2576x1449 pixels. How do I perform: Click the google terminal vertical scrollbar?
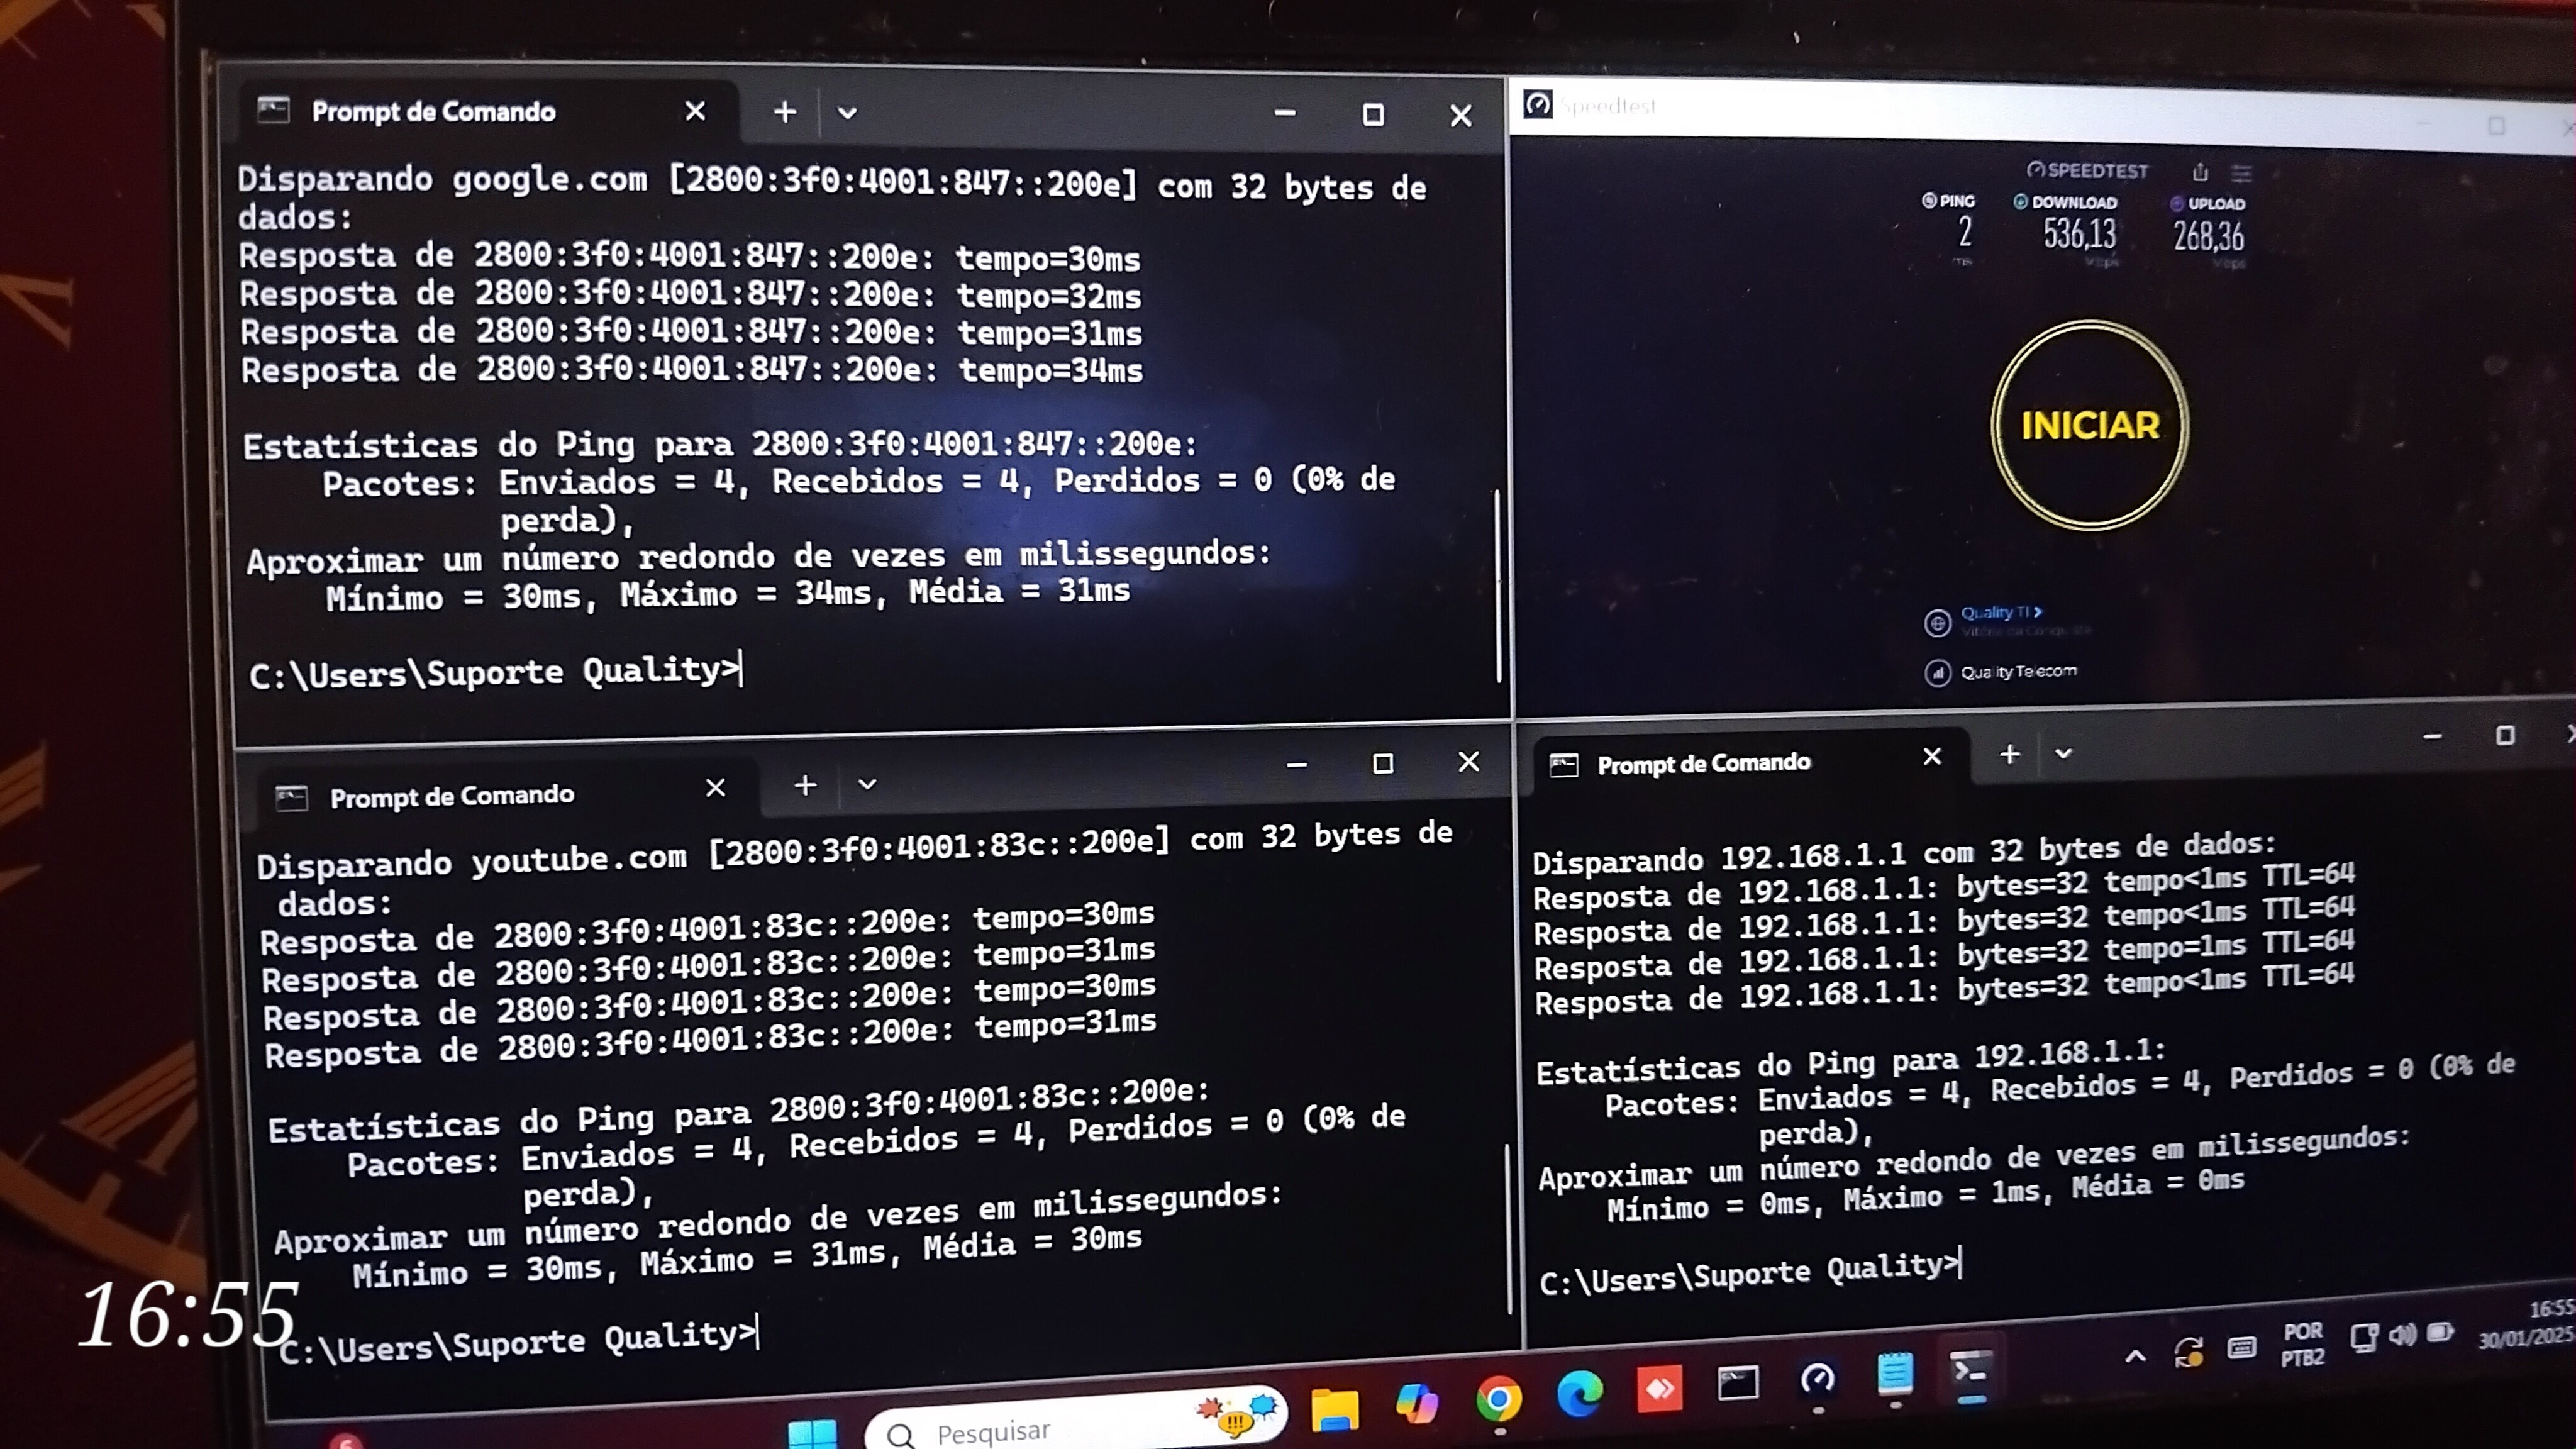[1497, 585]
